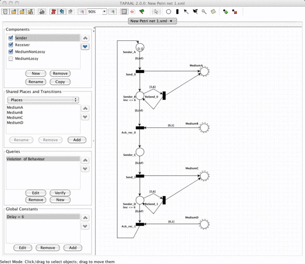The width and height of the screenshot is (305, 264).
Task: Toggle the grid display icon
Action: tap(124, 12)
